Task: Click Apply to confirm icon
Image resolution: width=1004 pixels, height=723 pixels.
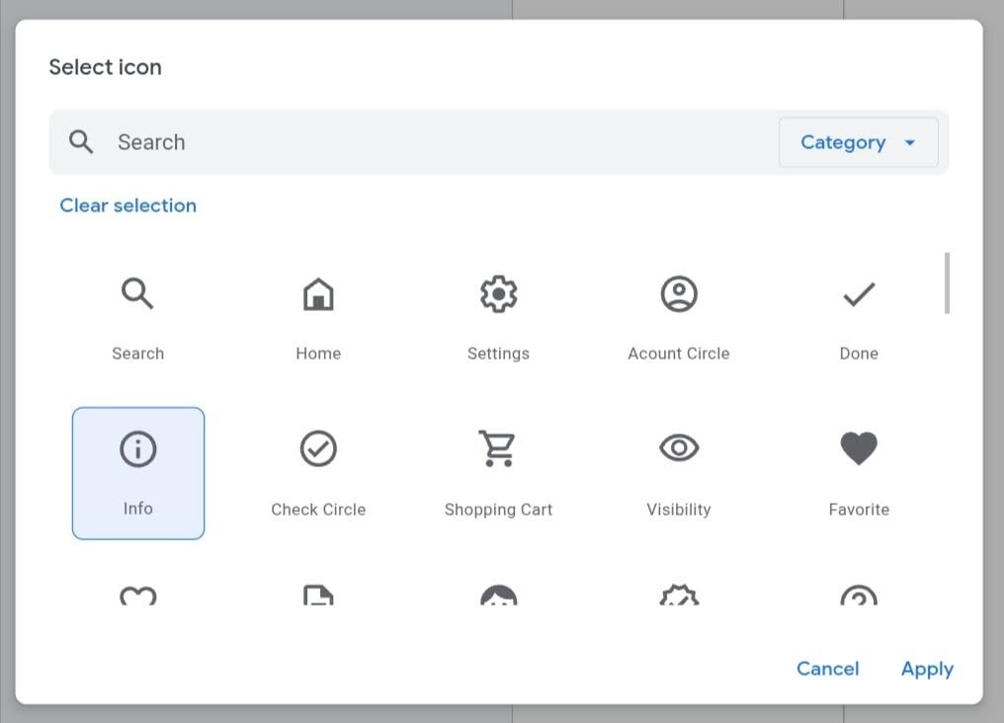Action: (927, 669)
